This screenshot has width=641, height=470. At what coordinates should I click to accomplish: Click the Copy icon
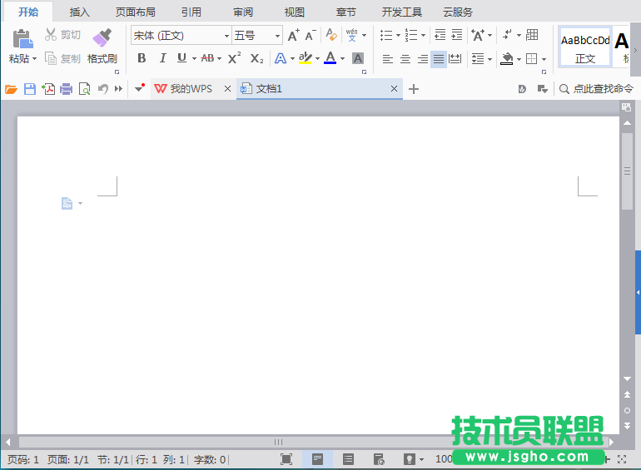click(50, 58)
